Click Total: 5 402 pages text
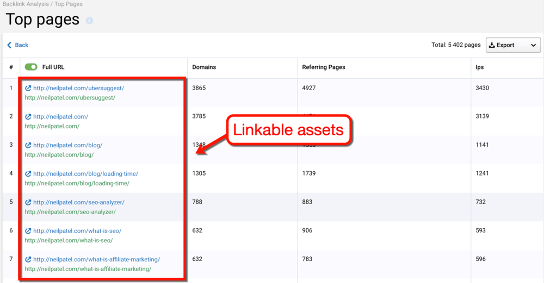Screen dimensions: 544x283 tap(456, 45)
